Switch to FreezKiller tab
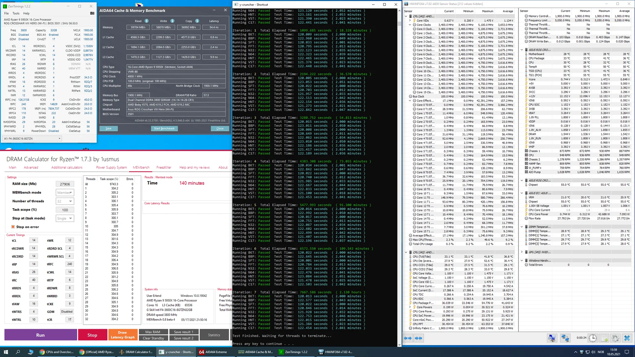The height and width of the screenshot is (357, 635). [x=164, y=168]
